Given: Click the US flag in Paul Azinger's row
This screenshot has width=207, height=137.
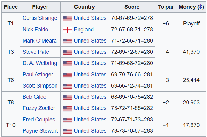Looking at the screenshot, I should (67, 75).
